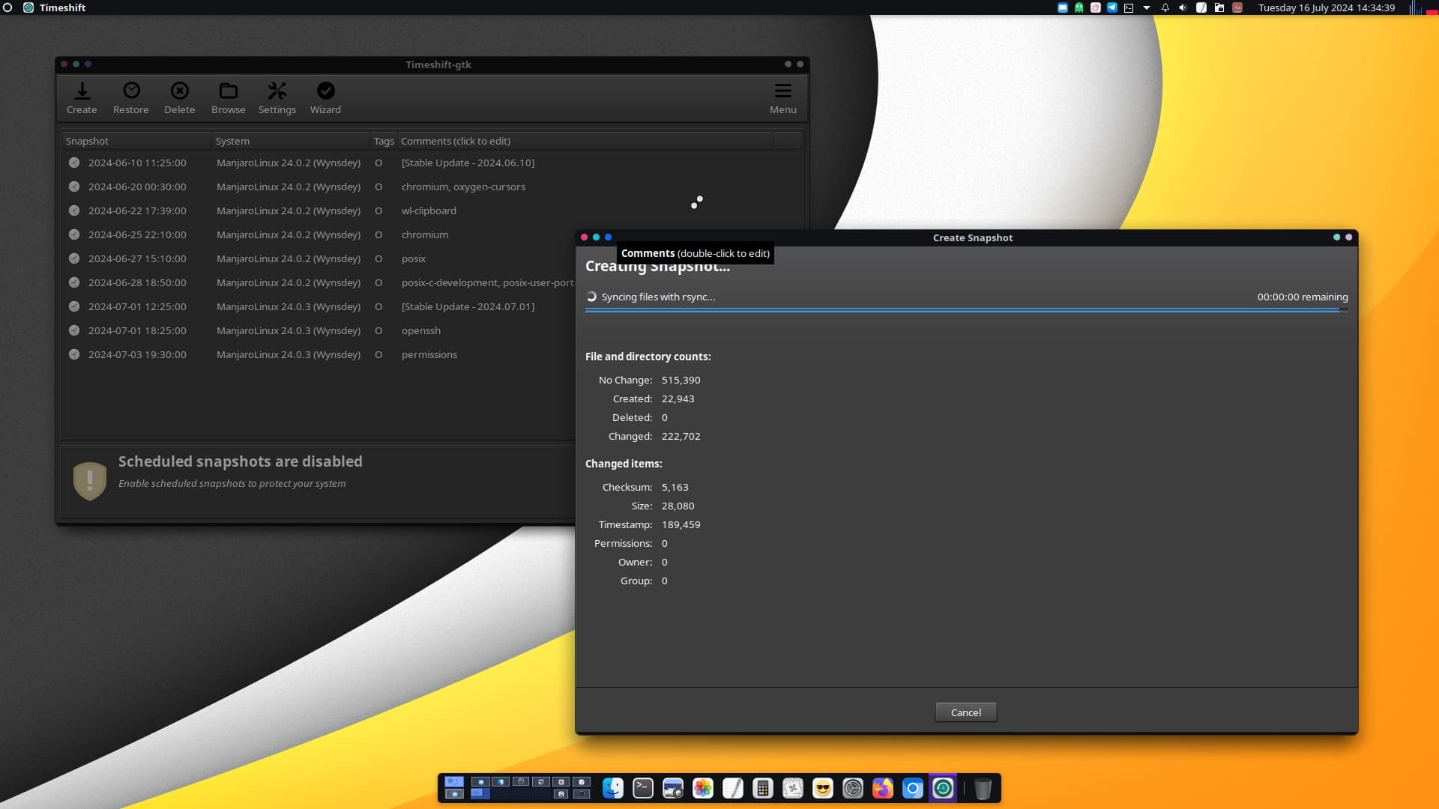Edit the comment 'wl-clipboard'
1439x809 pixels.
click(429, 210)
